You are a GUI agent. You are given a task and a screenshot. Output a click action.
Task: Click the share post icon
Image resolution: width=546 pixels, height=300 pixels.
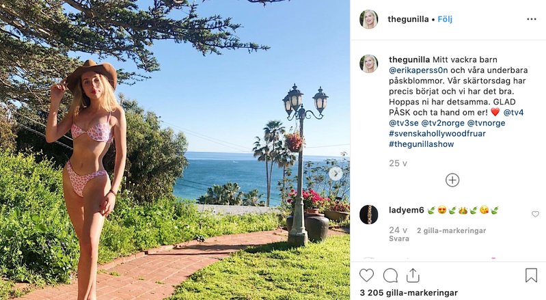click(x=413, y=275)
